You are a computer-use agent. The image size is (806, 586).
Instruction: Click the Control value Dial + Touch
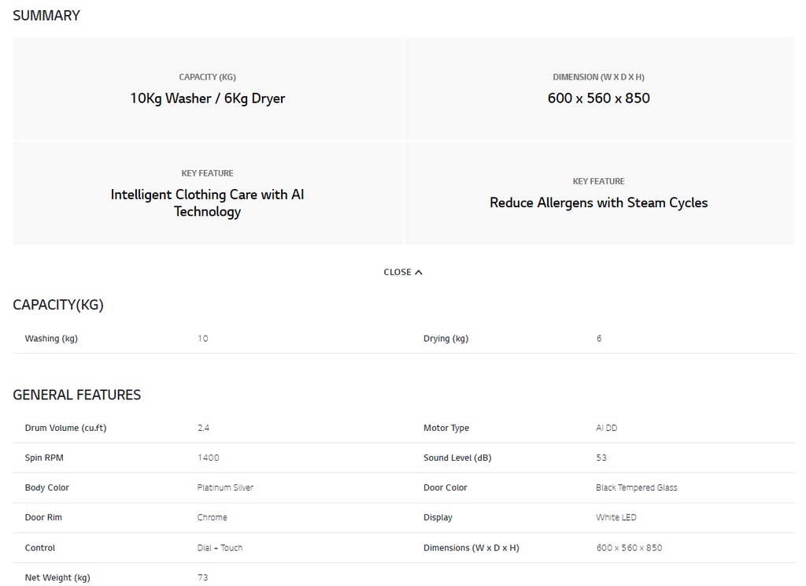coord(220,548)
